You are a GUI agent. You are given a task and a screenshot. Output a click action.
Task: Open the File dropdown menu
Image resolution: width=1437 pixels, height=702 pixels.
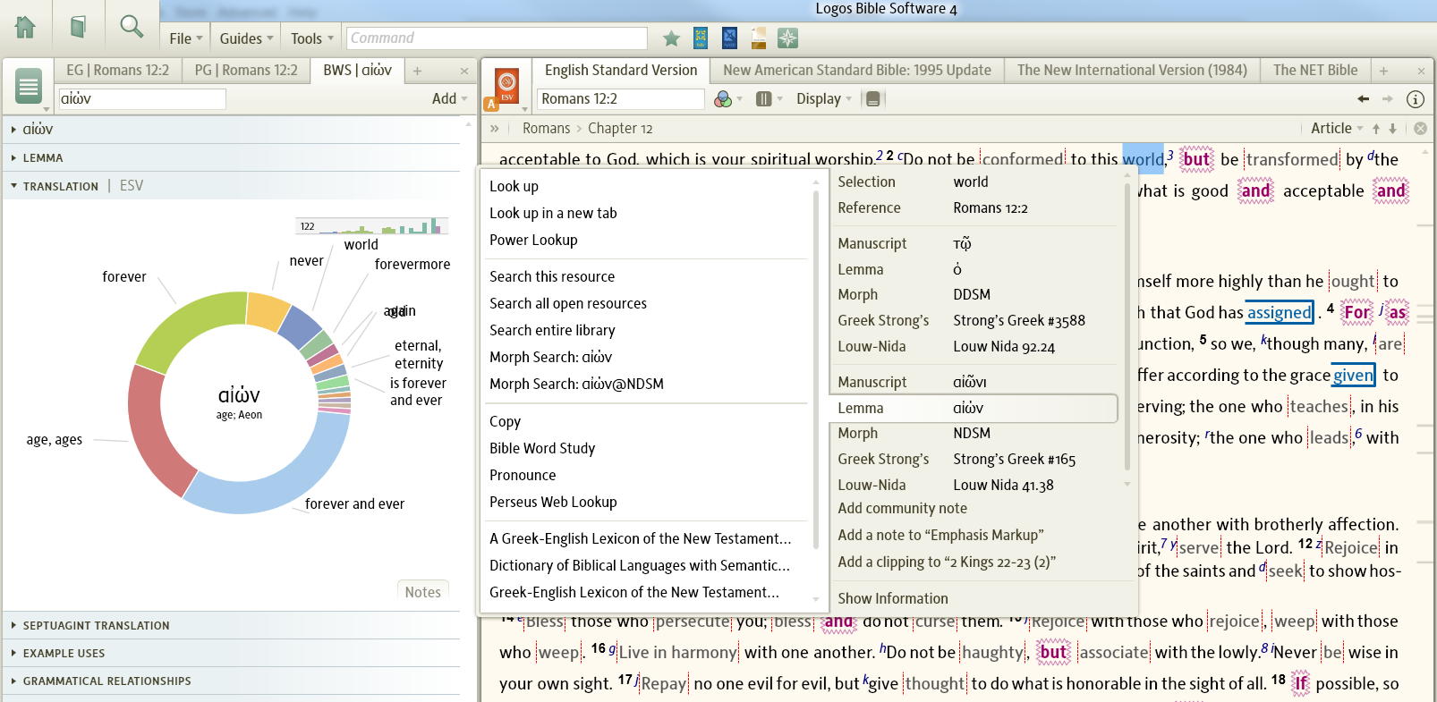point(186,38)
